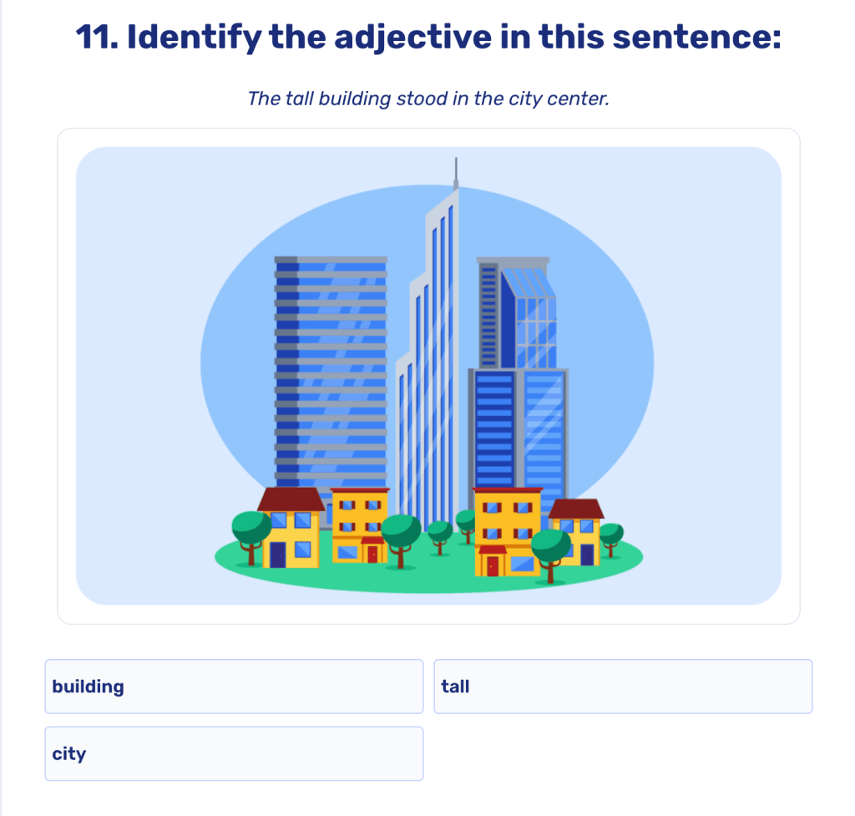Click the question heading text
Viewport: 855px width, 816px height.
pos(427,37)
